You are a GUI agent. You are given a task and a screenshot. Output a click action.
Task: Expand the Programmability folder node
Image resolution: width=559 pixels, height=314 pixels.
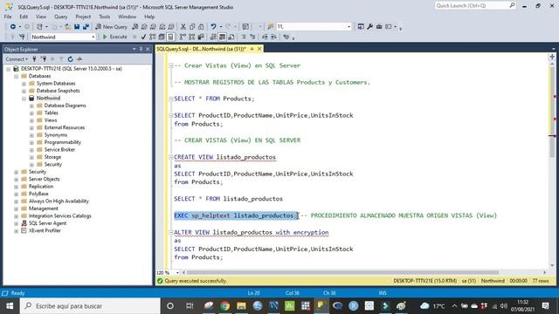pos(31,142)
